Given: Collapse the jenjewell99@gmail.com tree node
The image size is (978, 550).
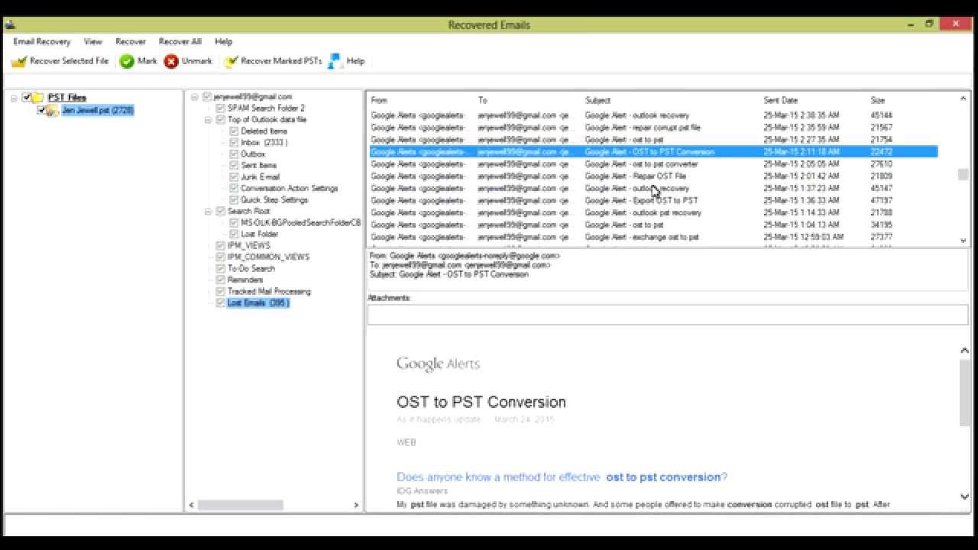Looking at the screenshot, I should (194, 97).
